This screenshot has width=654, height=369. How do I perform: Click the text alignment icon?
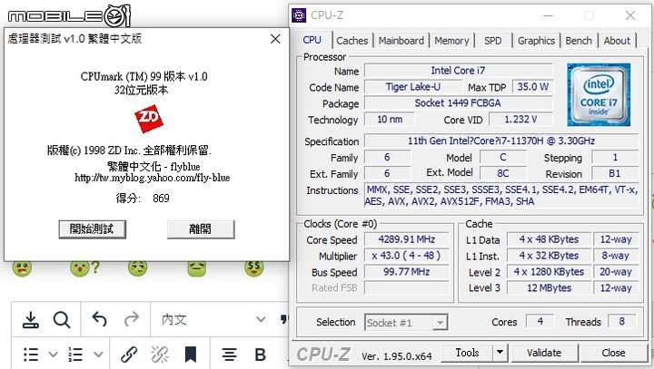click(x=229, y=354)
